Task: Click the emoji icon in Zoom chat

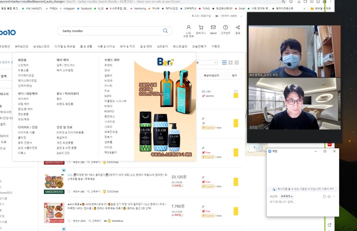Action: coord(329,197)
